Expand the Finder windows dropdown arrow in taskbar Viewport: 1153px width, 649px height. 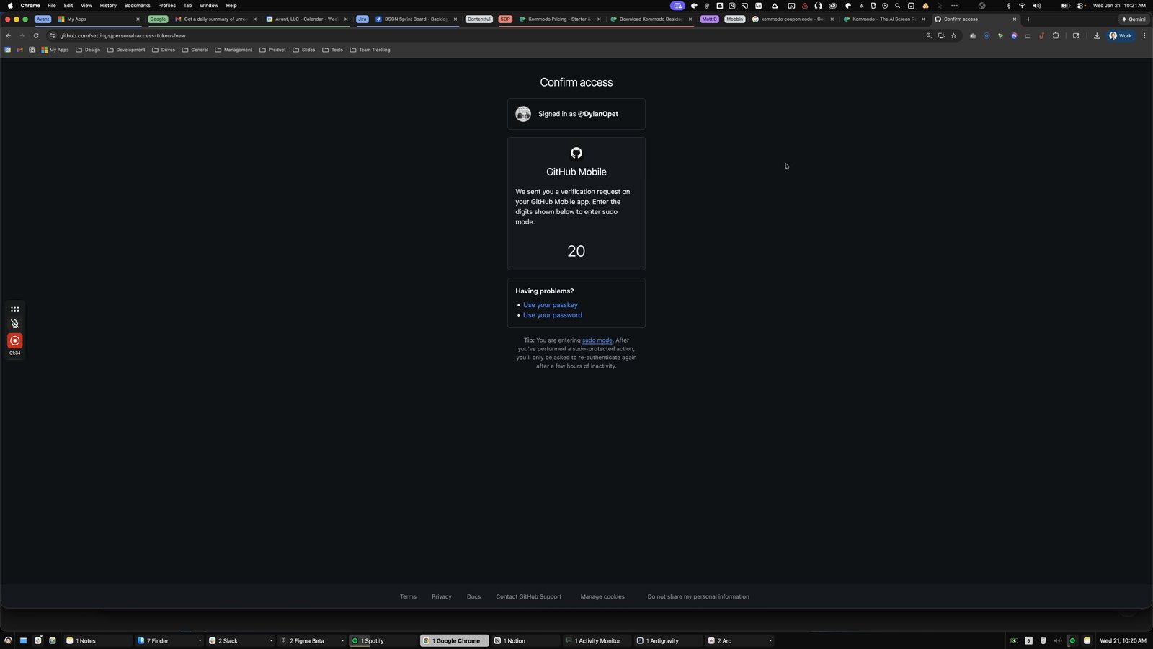[x=200, y=641]
